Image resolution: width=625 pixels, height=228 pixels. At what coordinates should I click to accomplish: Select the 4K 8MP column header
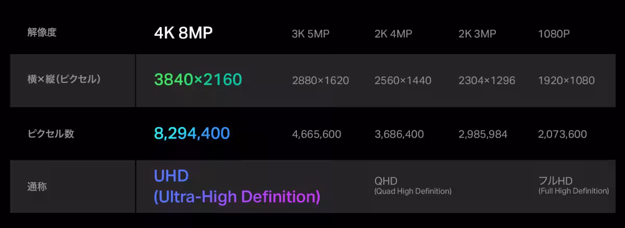click(x=183, y=33)
